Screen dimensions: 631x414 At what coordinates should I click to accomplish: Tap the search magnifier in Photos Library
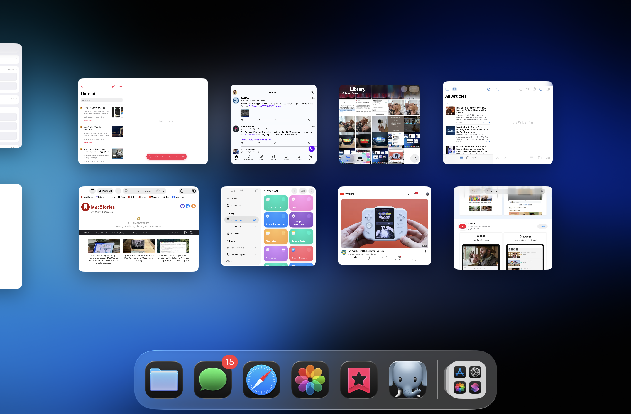[x=415, y=158]
